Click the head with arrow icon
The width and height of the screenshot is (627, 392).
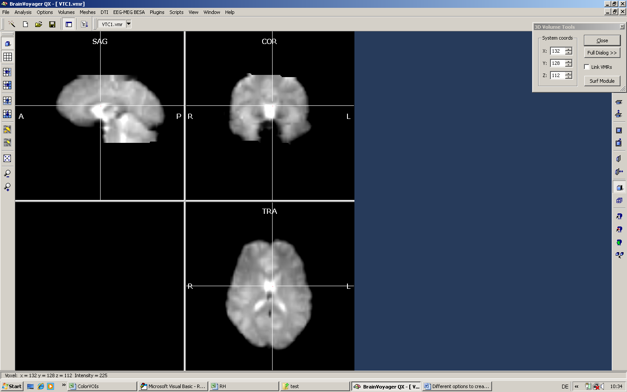tap(619, 216)
